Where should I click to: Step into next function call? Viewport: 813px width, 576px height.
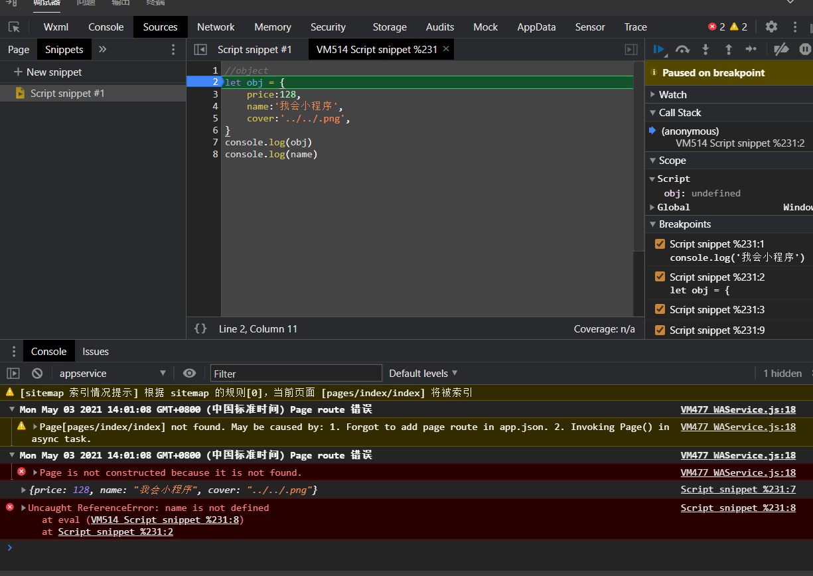705,50
